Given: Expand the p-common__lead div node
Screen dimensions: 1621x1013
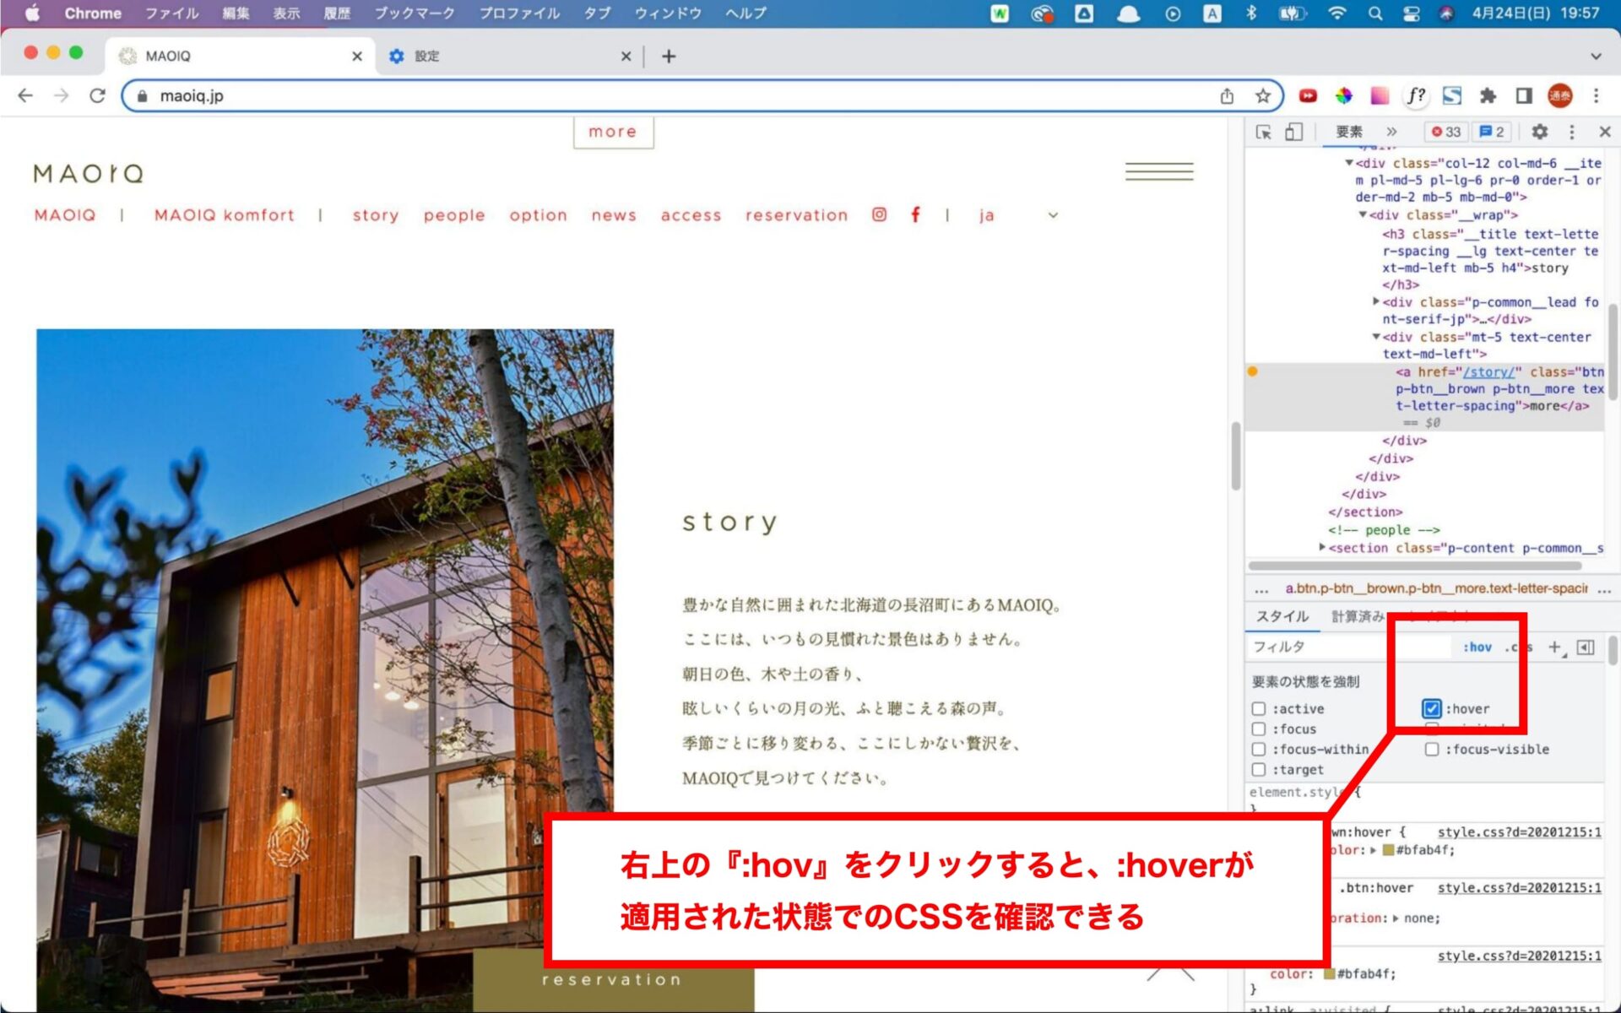Looking at the screenshot, I should pos(1376,301).
